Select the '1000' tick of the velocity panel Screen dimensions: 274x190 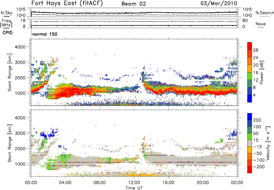pos(20,164)
